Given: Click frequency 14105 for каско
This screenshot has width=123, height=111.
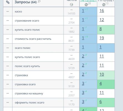Looking at the screenshot, I should [71, 14].
